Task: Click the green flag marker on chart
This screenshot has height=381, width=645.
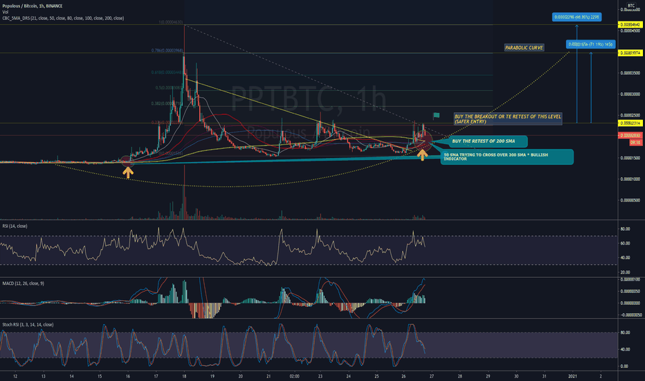Action: (x=436, y=116)
